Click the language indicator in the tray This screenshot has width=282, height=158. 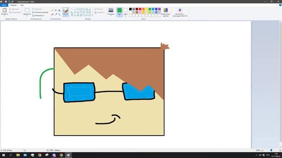(x=268, y=155)
